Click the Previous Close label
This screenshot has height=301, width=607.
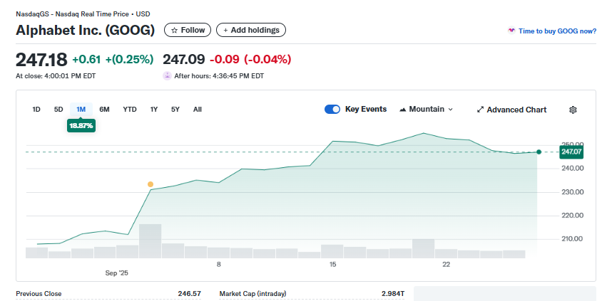[x=39, y=294]
